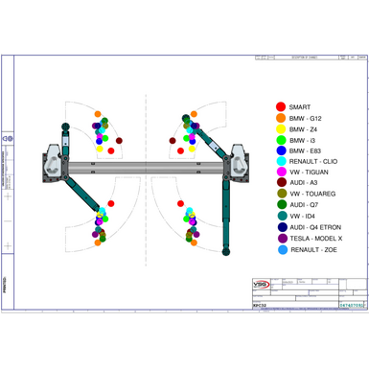Click the red SMART legend color dot
This screenshot has height=369, width=369.
tap(281, 106)
